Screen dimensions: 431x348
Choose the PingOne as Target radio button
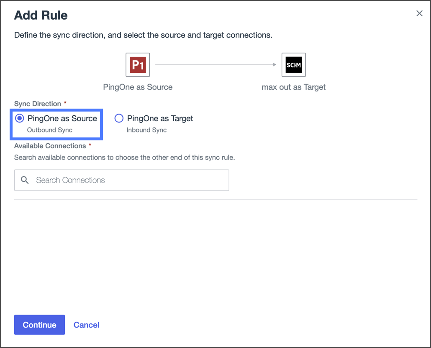pyautogui.click(x=119, y=119)
